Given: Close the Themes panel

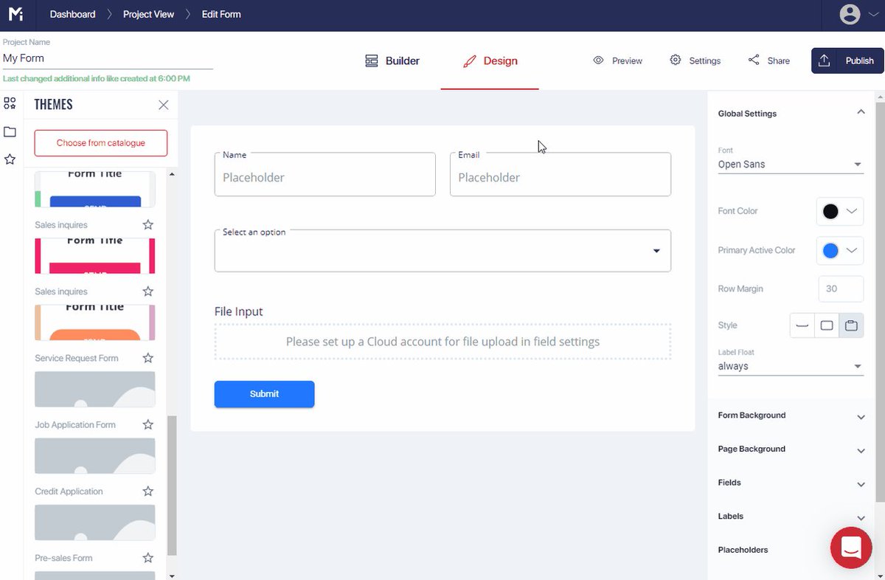Looking at the screenshot, I should tap(164, 105).
